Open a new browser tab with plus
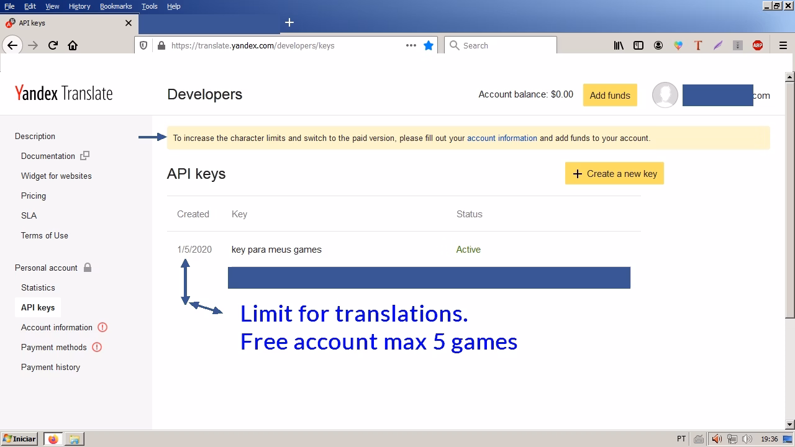 [x=289, y=22]
